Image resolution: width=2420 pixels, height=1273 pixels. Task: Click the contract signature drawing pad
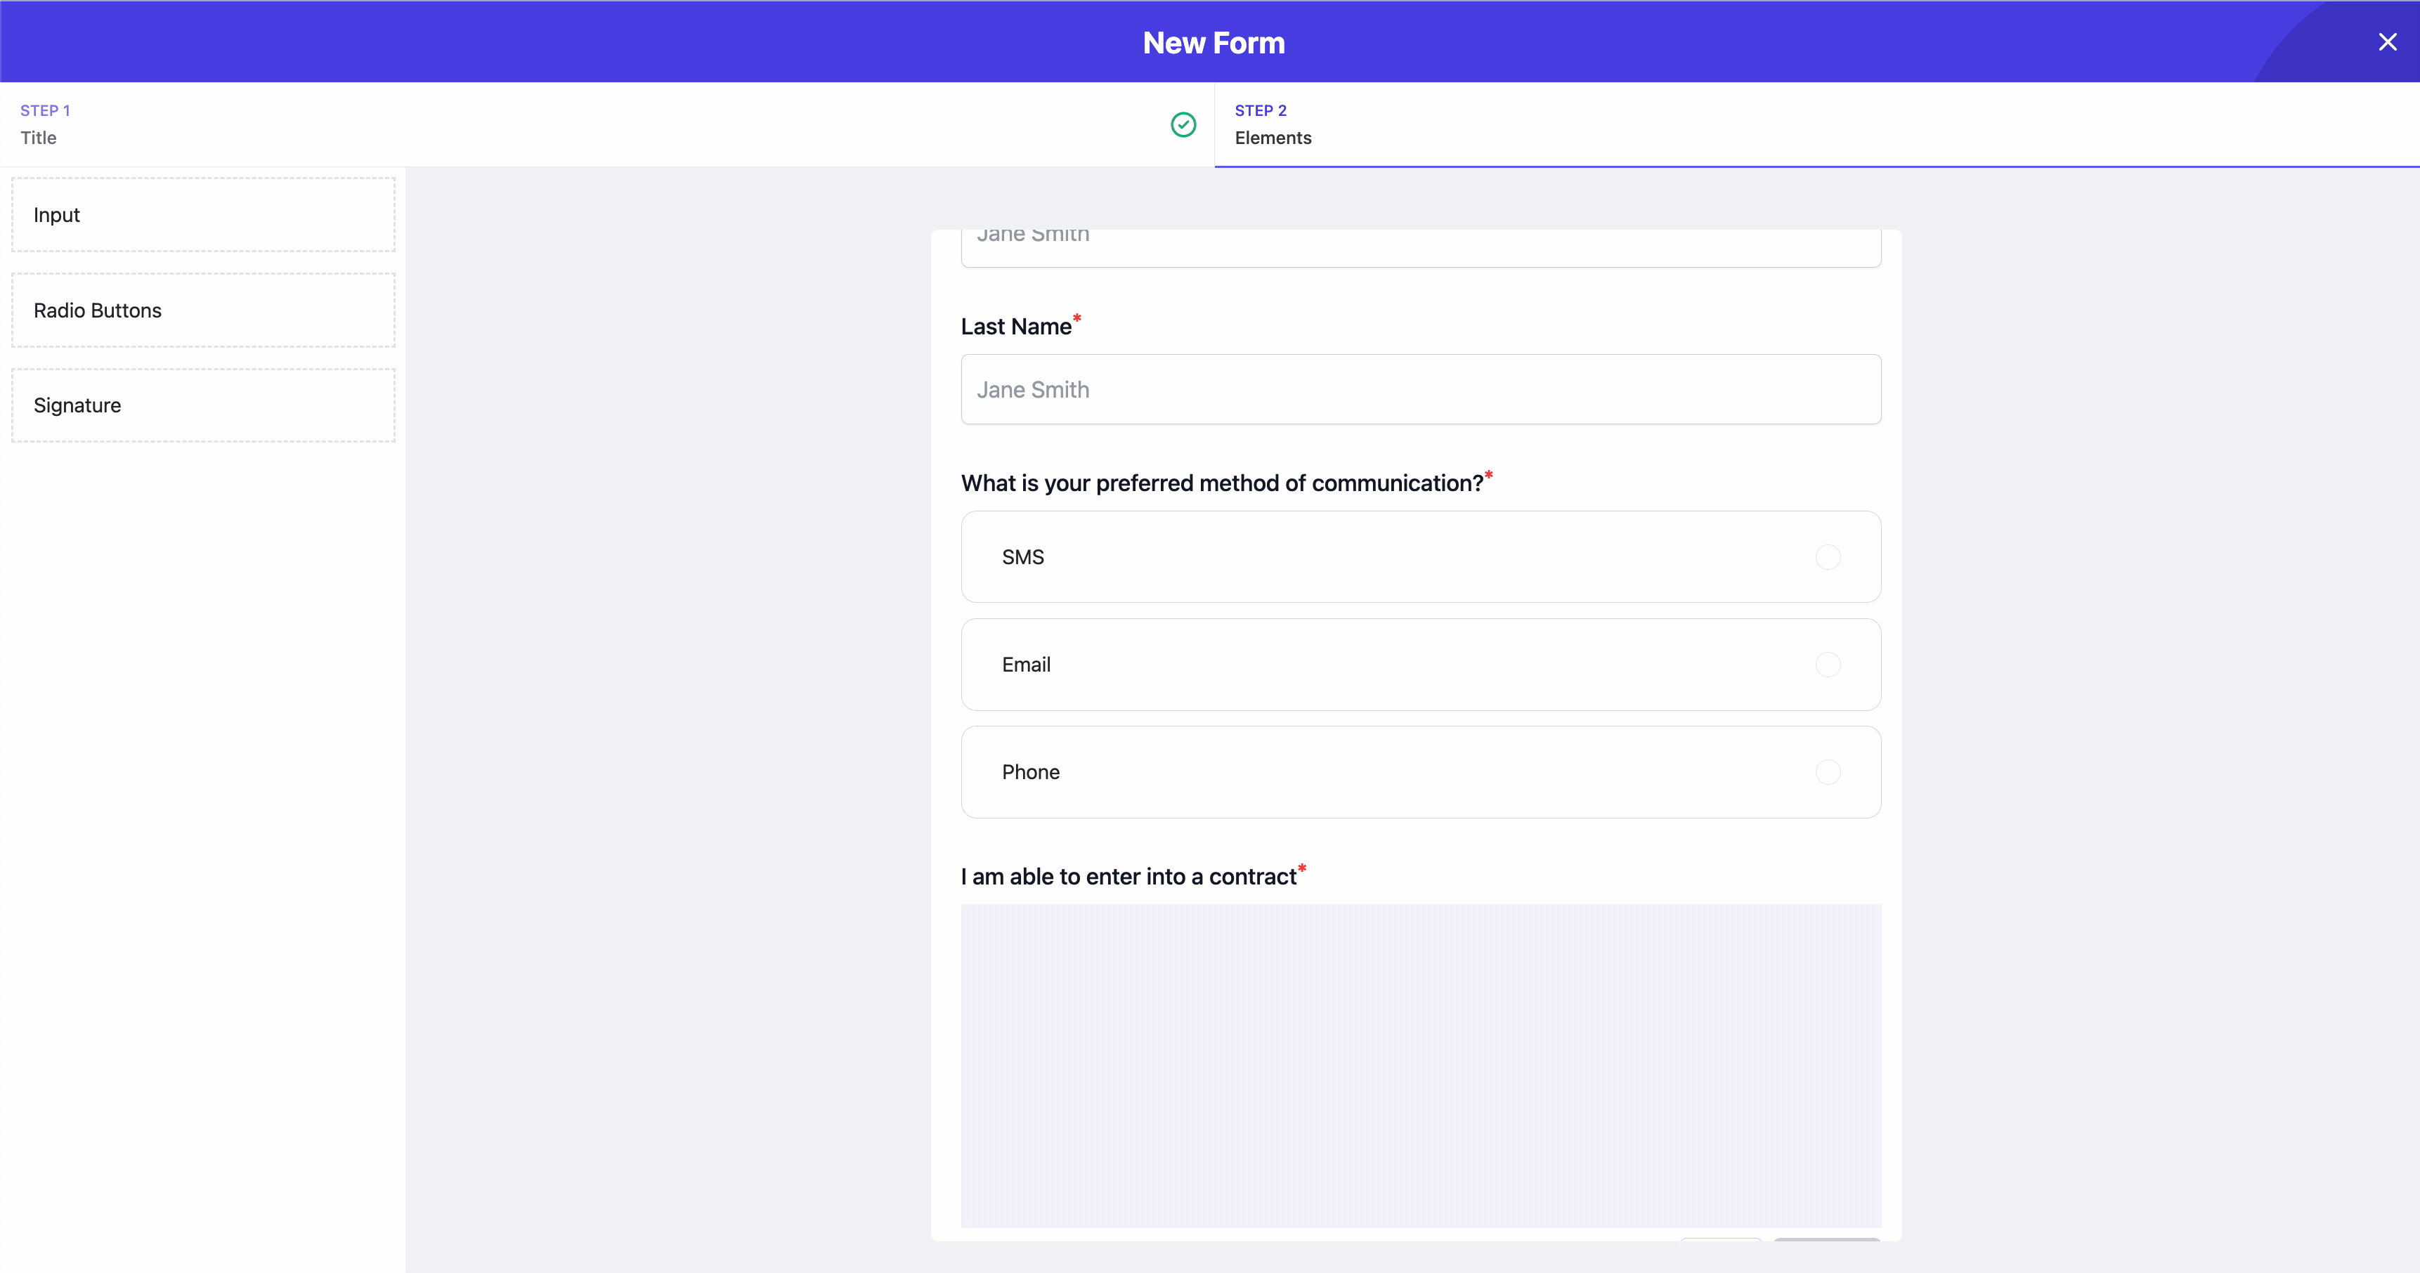click(1420, 1066)
